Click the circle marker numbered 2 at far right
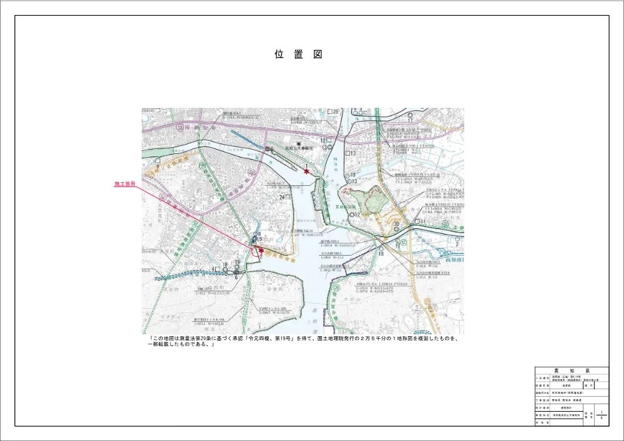Viewport: 624px width, 441px height. tap(457, 240)
